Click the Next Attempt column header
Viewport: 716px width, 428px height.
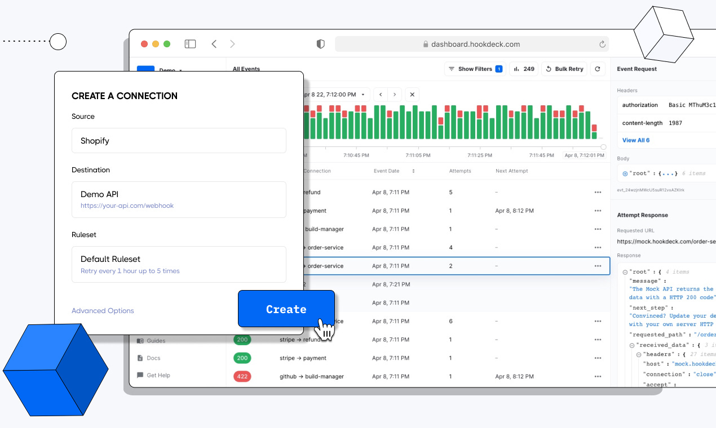tap(512, 171)
